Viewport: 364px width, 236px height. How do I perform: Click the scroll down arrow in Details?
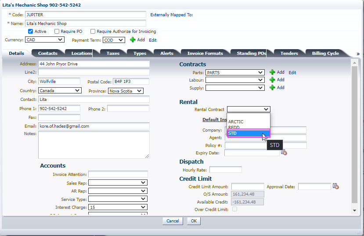point(354,211)
